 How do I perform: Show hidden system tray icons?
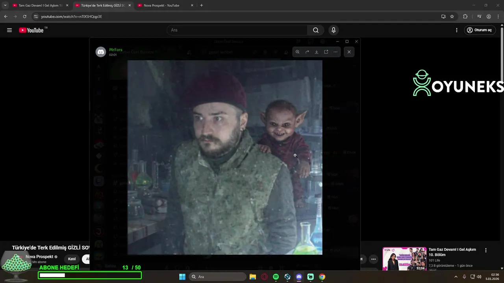click(456, 277)
